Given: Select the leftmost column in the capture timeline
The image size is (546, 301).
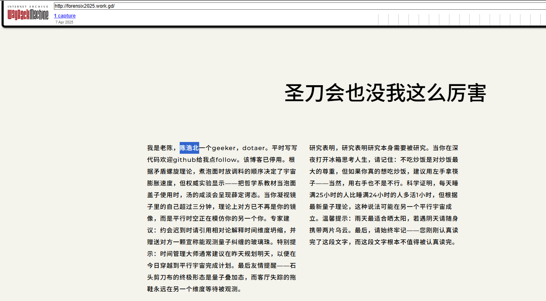Looking at the screenshot, I should point(383,19).
